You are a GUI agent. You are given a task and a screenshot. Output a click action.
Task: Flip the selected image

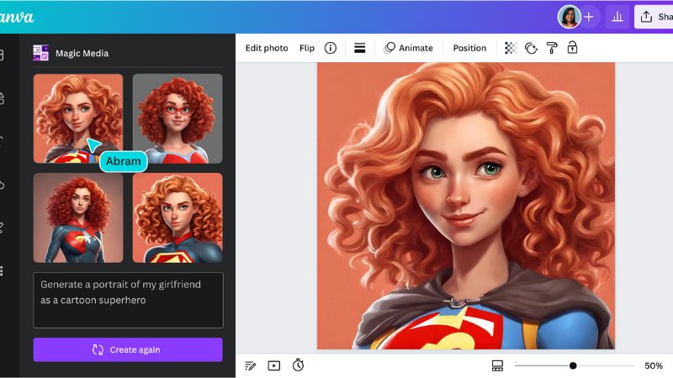point(307,48)
